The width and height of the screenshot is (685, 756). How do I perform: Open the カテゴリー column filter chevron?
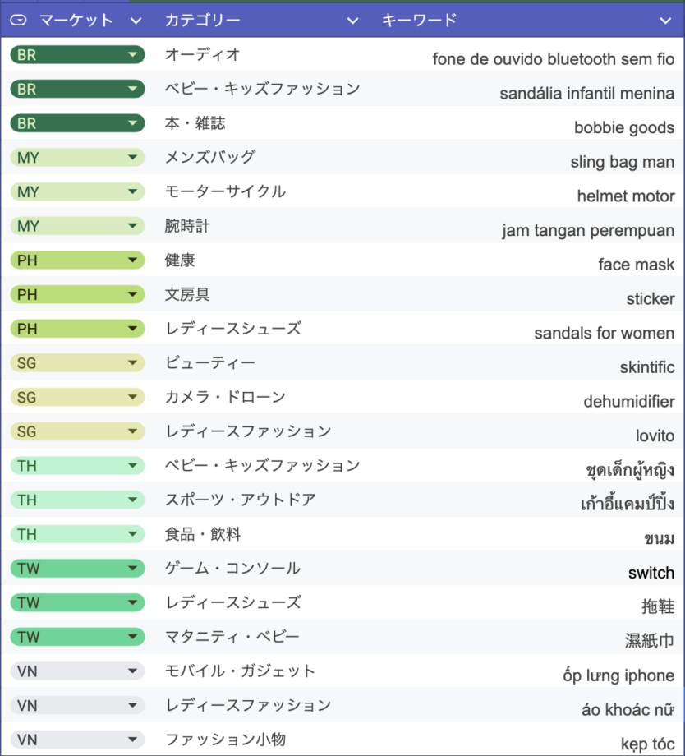pyautogui.click(x=352, y=20)
